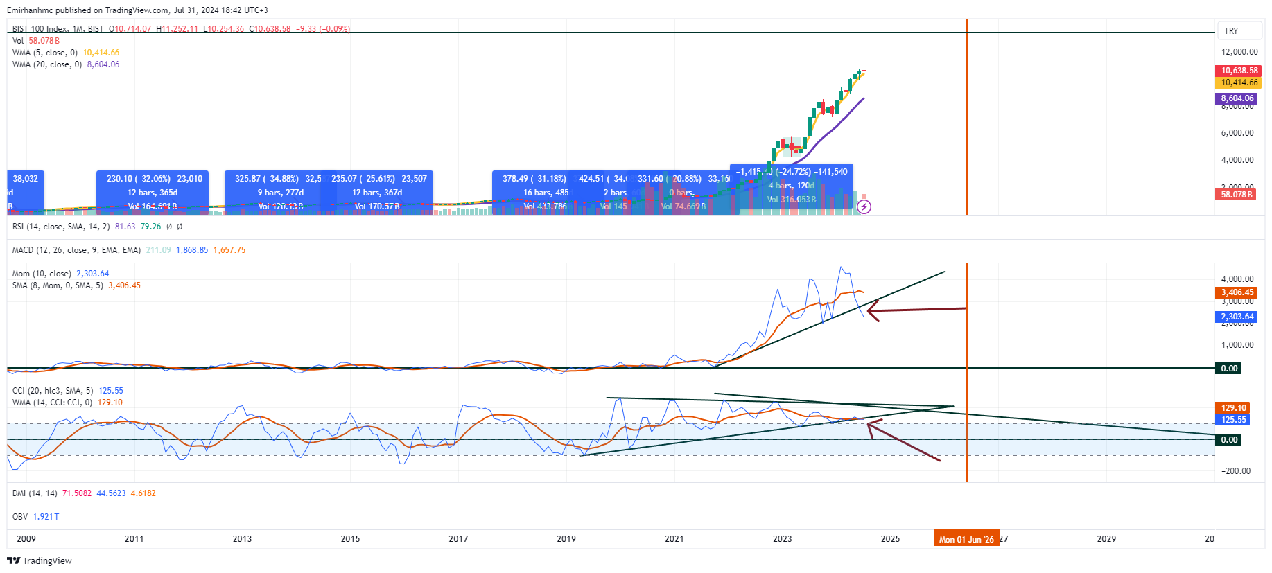The image size is (1272, 573).
Task: Click 2015 on the time axis
Action: tap(351, 539)
